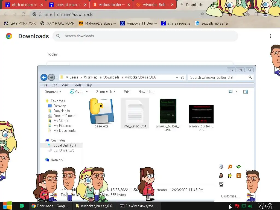Open the recent pages arrow beside forward button
This screenshot has width=280, height=210.
tap(57, 77)
